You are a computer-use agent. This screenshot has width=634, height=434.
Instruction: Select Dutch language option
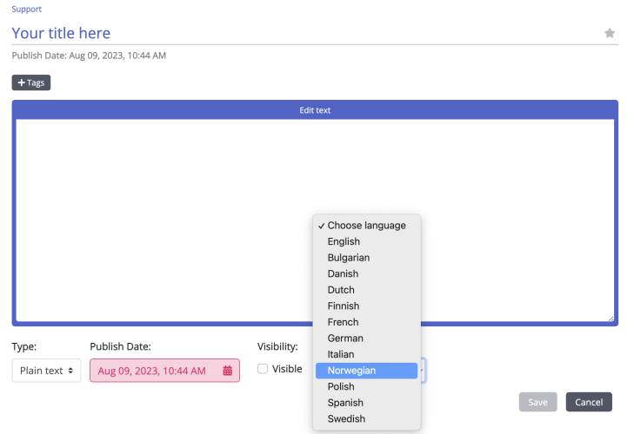click(x=341, y=290)
